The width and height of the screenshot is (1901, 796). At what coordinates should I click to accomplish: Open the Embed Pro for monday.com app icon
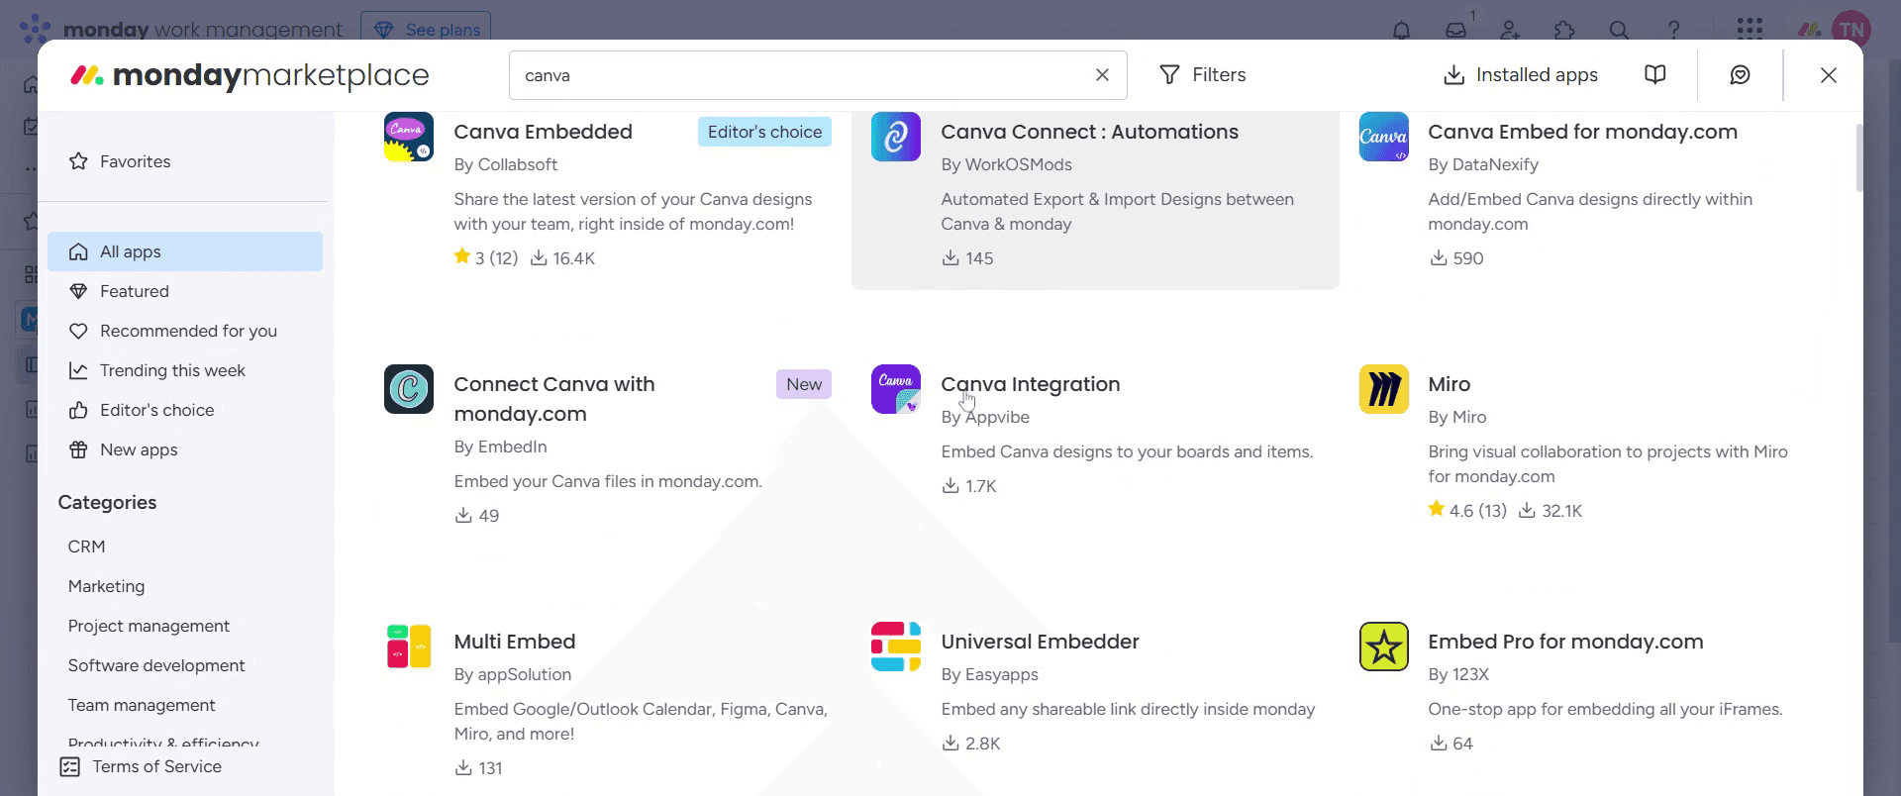1384,647
